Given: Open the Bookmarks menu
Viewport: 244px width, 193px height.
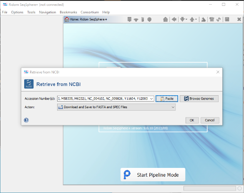Looking at the screenshot, I should (68, 12).
